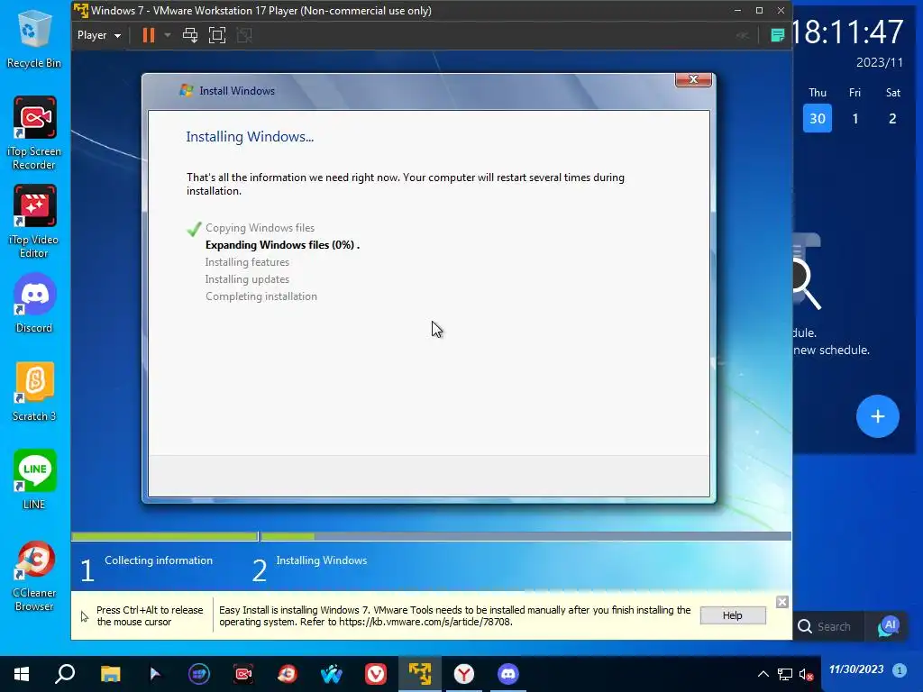Click the blue plus add schedule button
Viewport: 923px width, 692px height.
click(877, 416)
